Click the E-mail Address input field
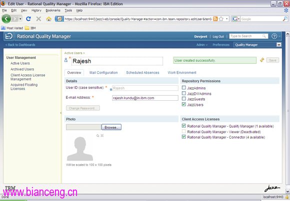The image size is (290, 201). 145,98
